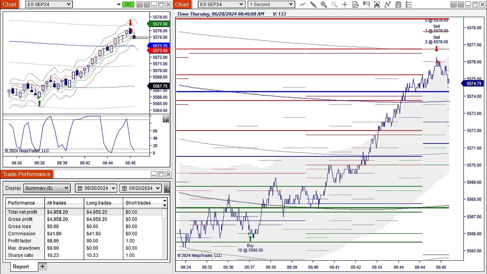The height and width of the screenshot is (274, 487).
Task: Open the Properties list icon
Action: coord(409,5)
